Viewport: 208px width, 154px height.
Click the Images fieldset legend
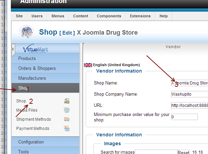pos(112,143)
